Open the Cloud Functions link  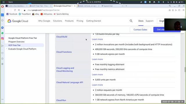pyautogui.click(x=64, y=52)
